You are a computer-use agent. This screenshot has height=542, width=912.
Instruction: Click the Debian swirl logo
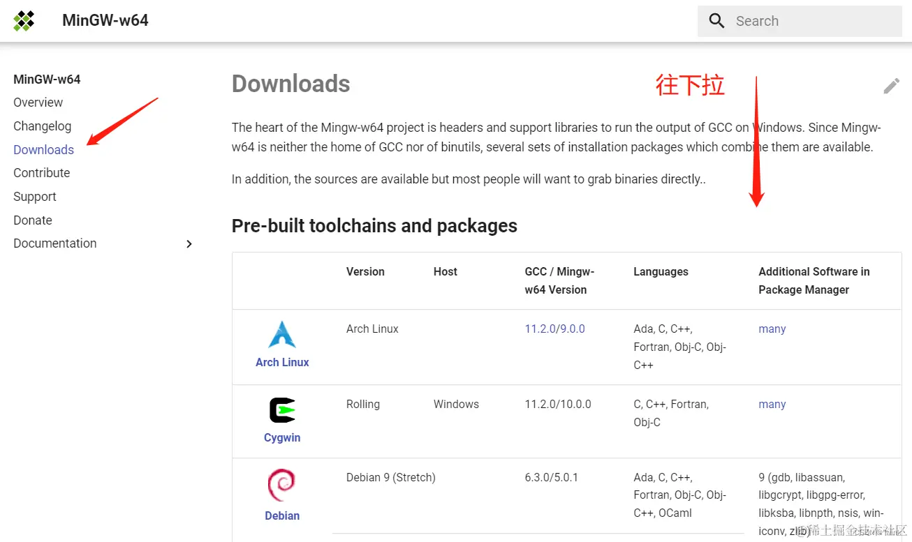coord(282,485)
